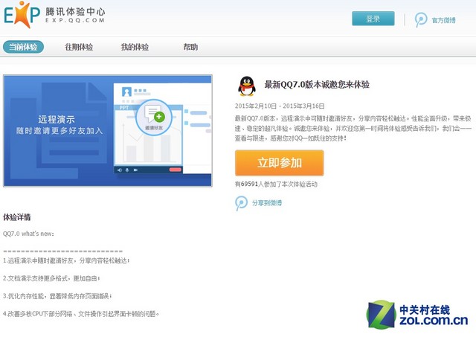Screen dimensions: 476x337
Task: Click the QQ penguin icon
Action: tap(246, 86)
